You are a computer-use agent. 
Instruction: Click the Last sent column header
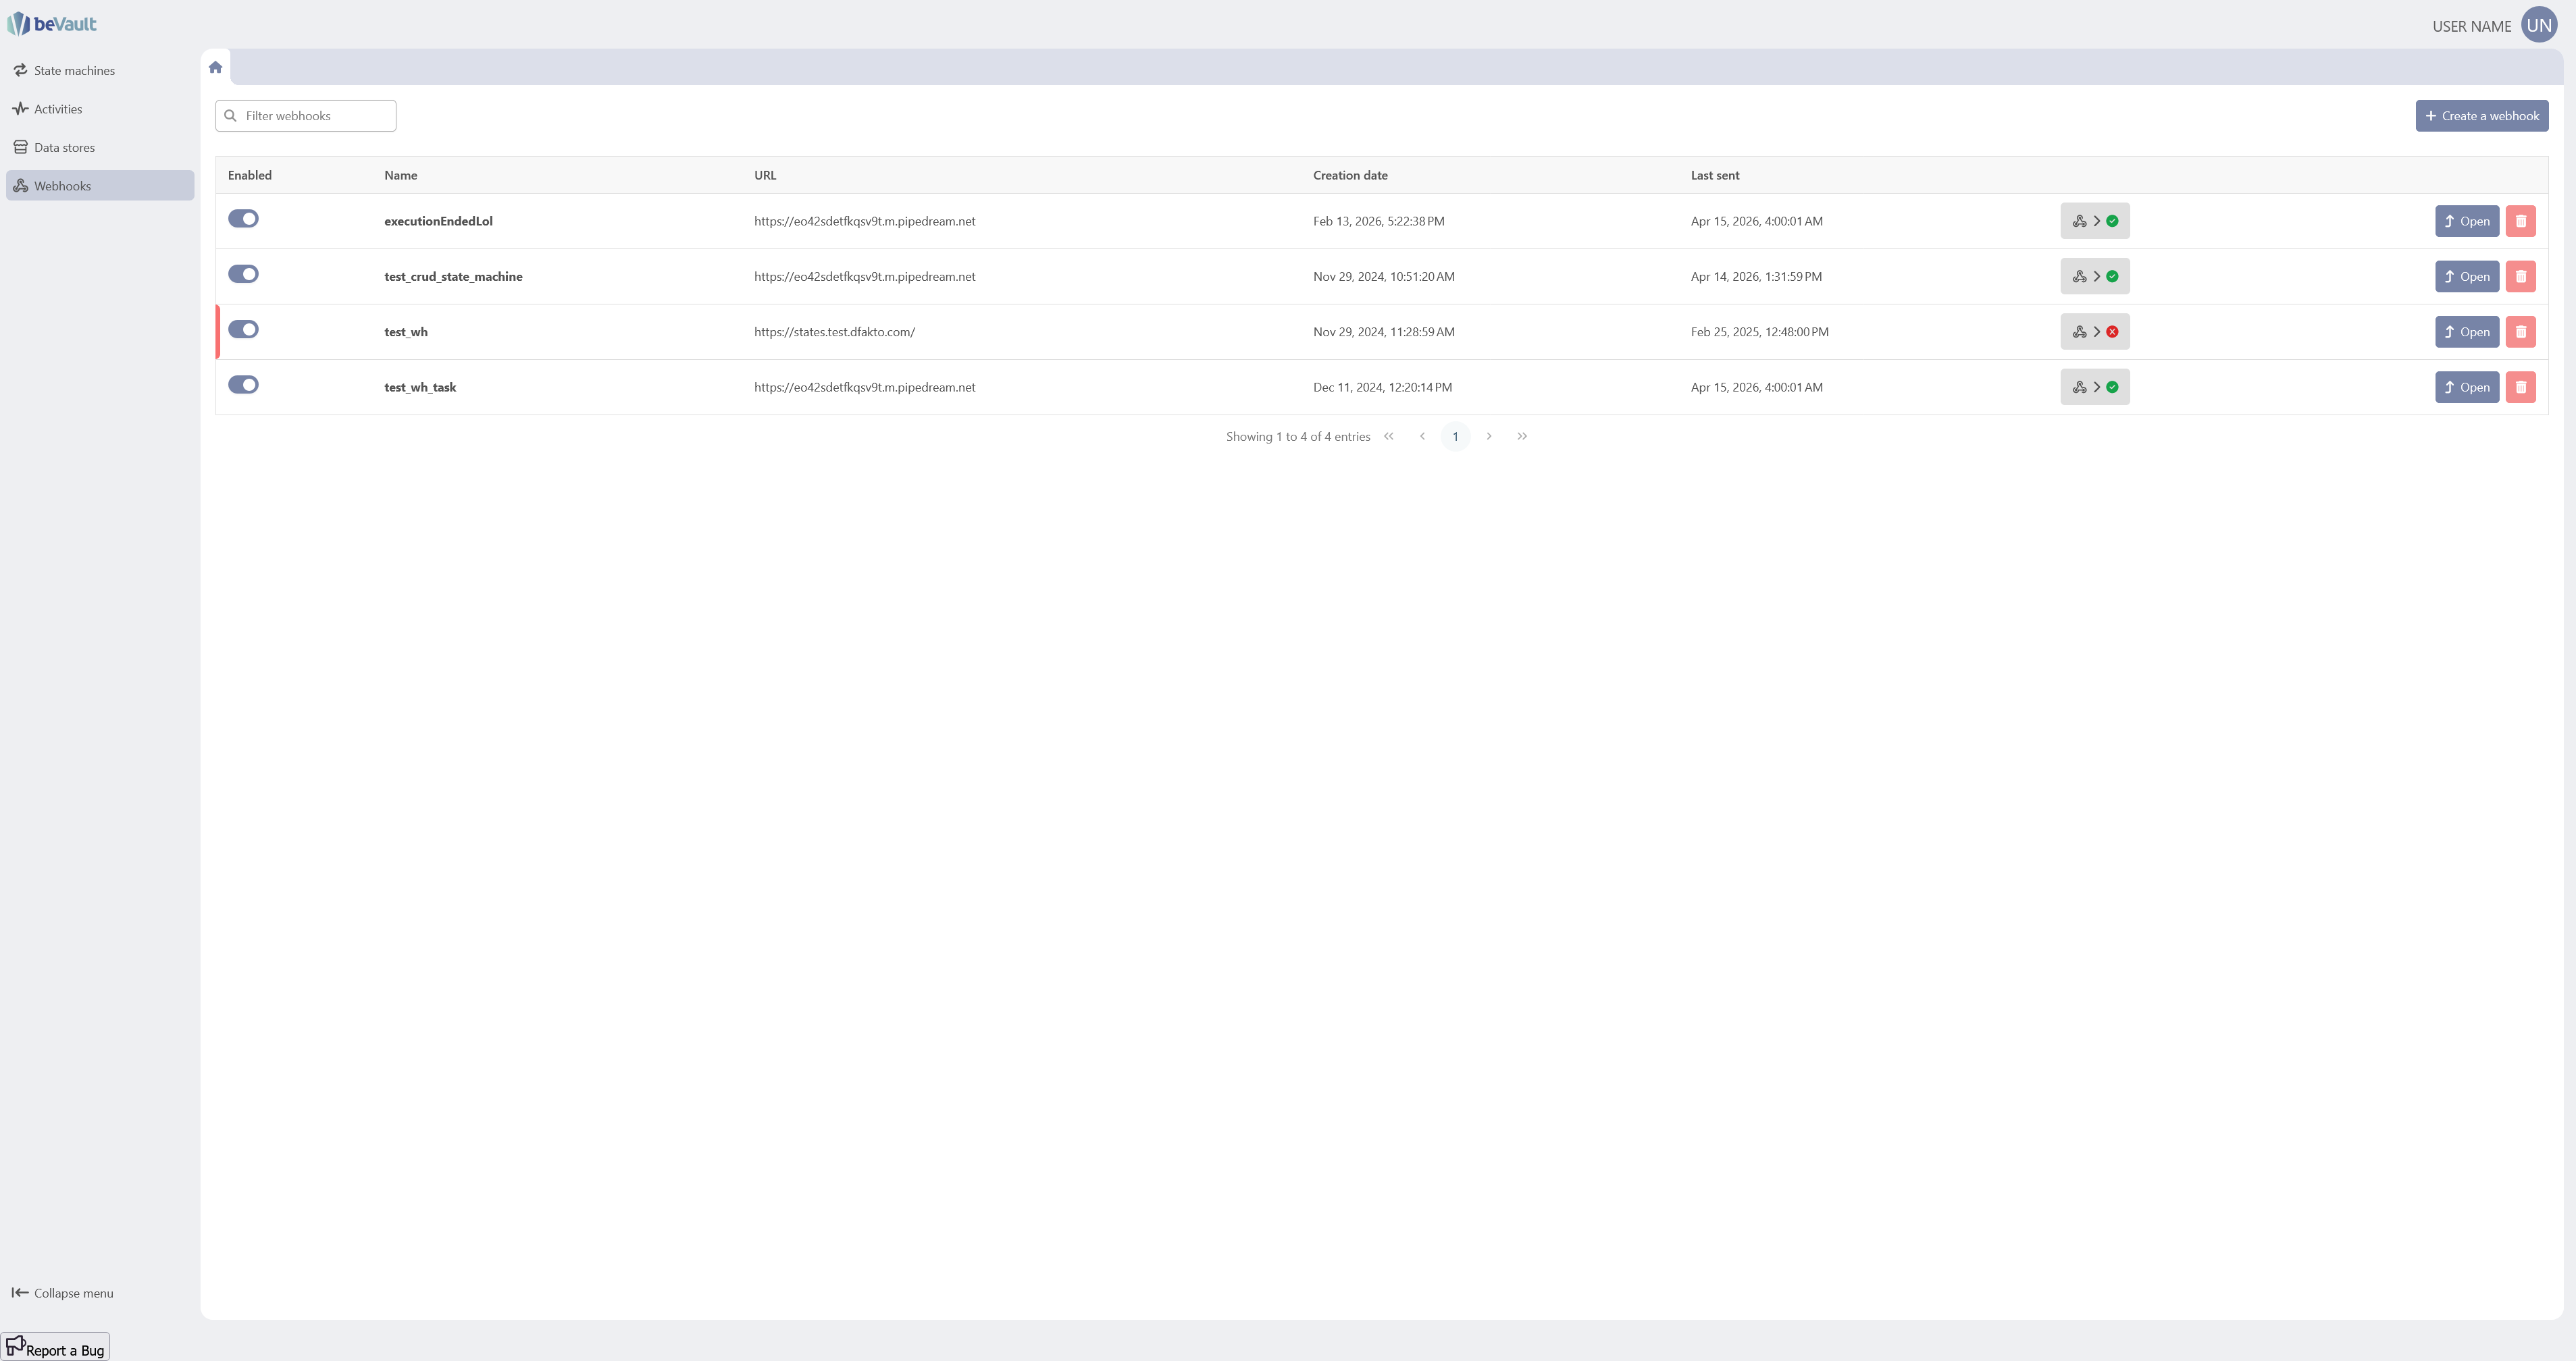(x=1715, y=175)
